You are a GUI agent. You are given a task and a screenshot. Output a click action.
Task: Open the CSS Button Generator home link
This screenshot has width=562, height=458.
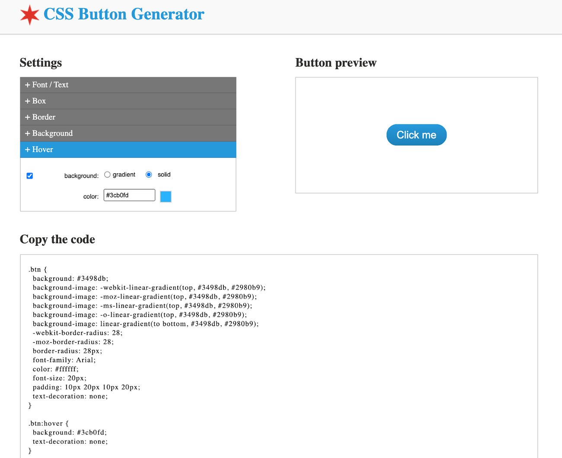pyautogui.click(x=123, y=14)
